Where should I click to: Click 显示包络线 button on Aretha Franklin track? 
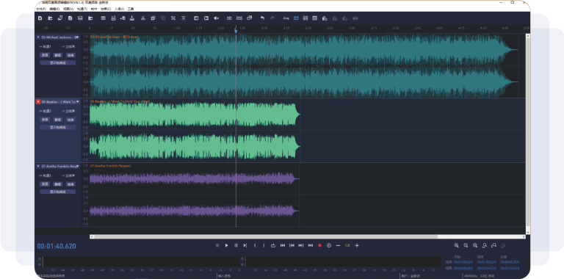58,192
